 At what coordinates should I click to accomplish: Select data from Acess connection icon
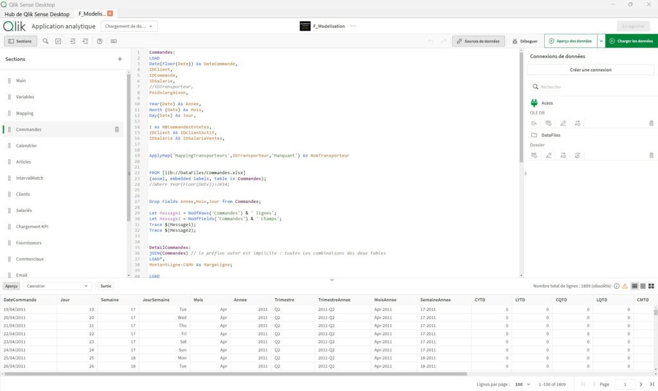[549, 123]
